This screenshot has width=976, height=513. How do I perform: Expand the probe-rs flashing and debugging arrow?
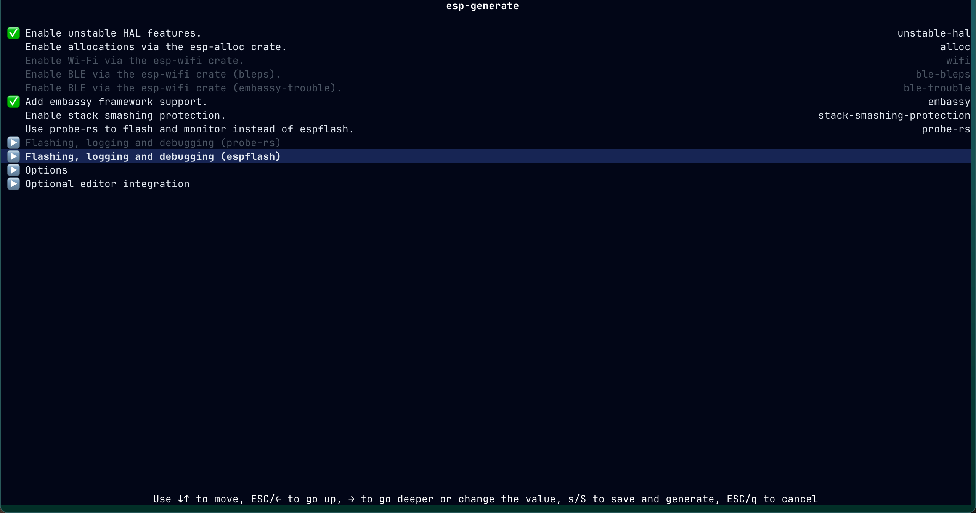click(13, 143)
